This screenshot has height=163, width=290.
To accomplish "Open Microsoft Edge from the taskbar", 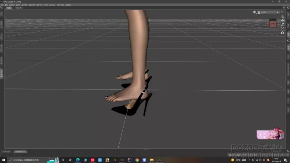I will tap(78, 160).
